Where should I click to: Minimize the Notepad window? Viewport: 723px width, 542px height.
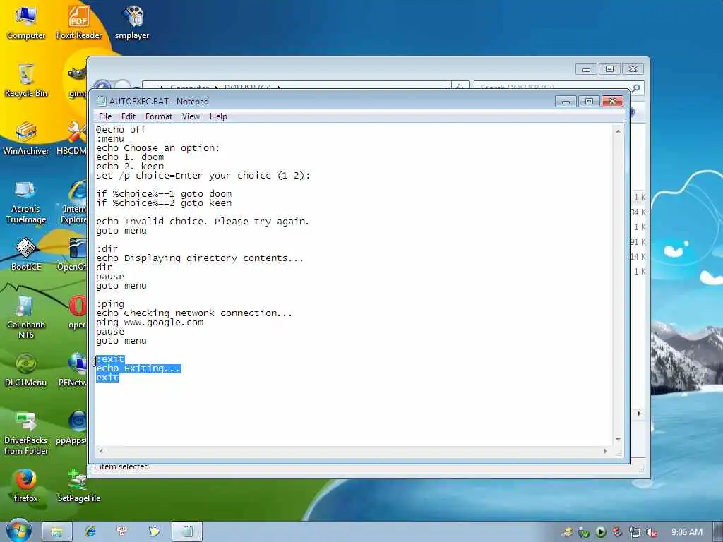(566, 102)
